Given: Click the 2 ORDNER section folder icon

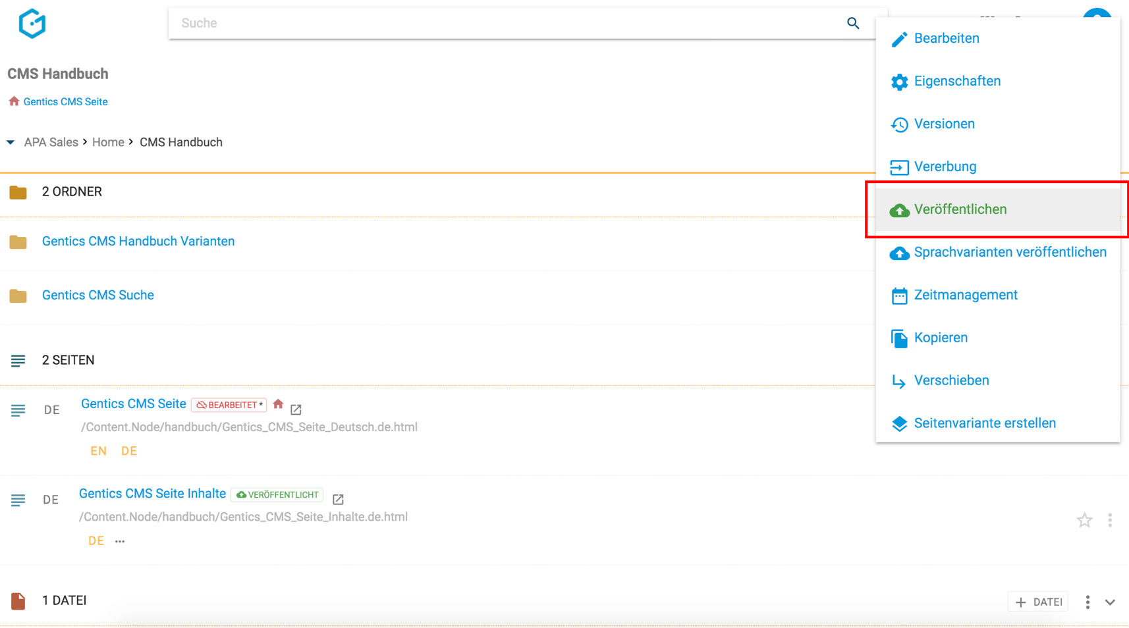Looking at the screenshot, I should (x=18, y=192).
